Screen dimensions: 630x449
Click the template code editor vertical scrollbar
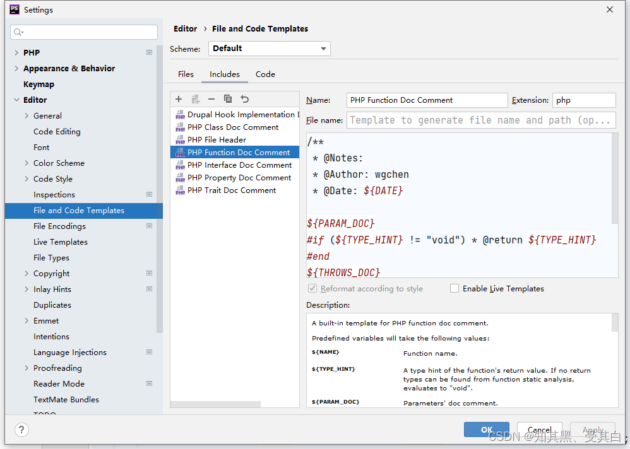[x=614, y=178]
